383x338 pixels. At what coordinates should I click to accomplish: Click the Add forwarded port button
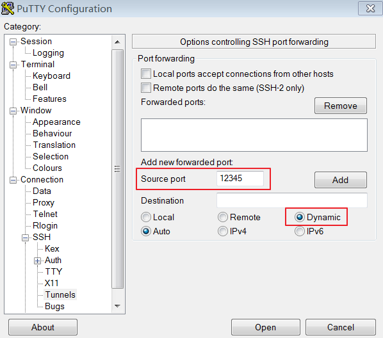pos(341,180)
